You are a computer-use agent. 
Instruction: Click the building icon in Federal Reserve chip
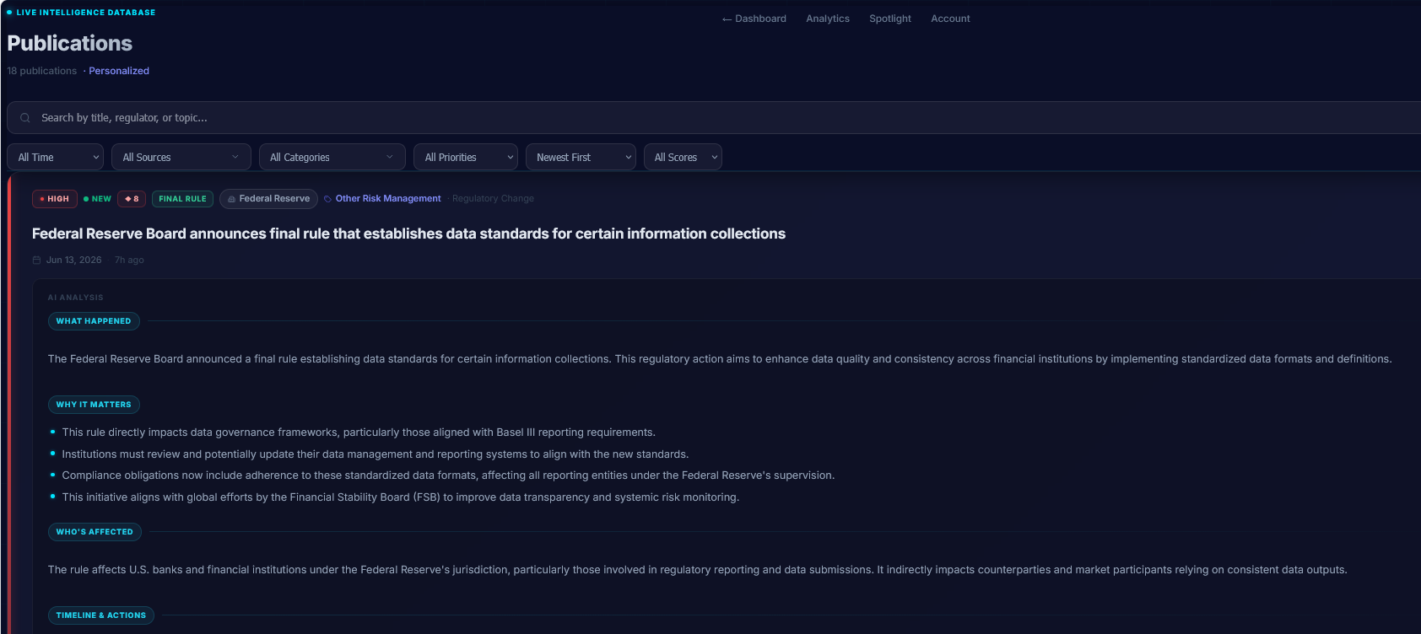coord(231,199)
